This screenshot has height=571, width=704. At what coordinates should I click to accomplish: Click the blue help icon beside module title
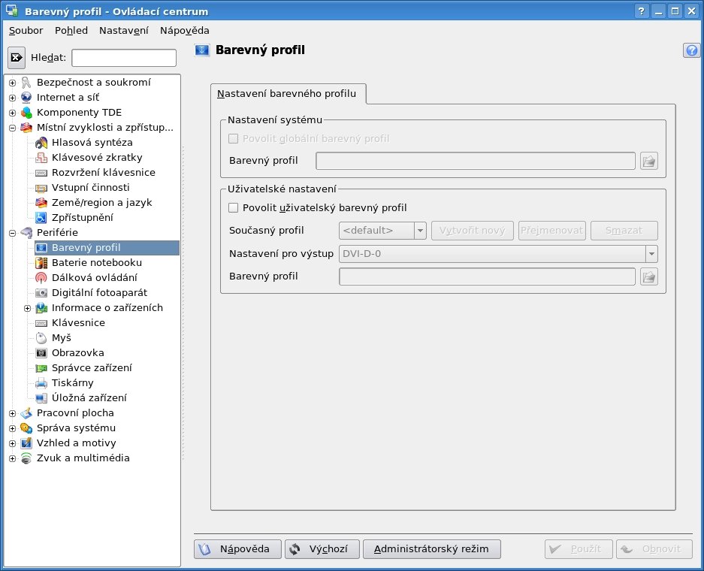point(691,50)
